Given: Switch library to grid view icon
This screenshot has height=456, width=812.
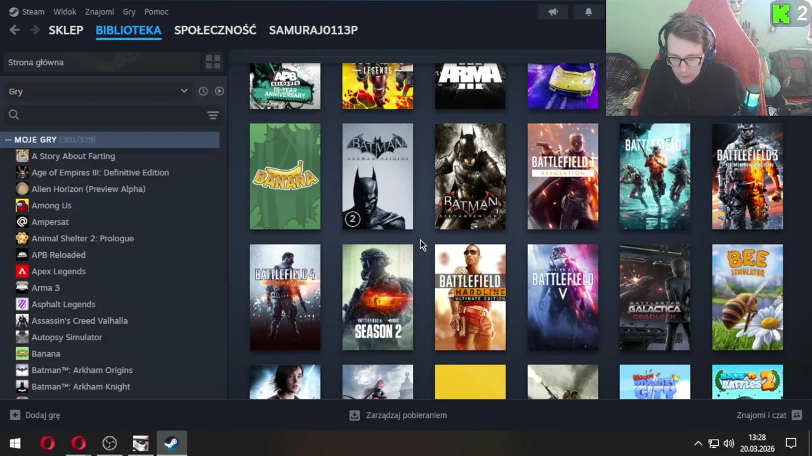Looking at the screenshot, I should click(x=213, y=62).
